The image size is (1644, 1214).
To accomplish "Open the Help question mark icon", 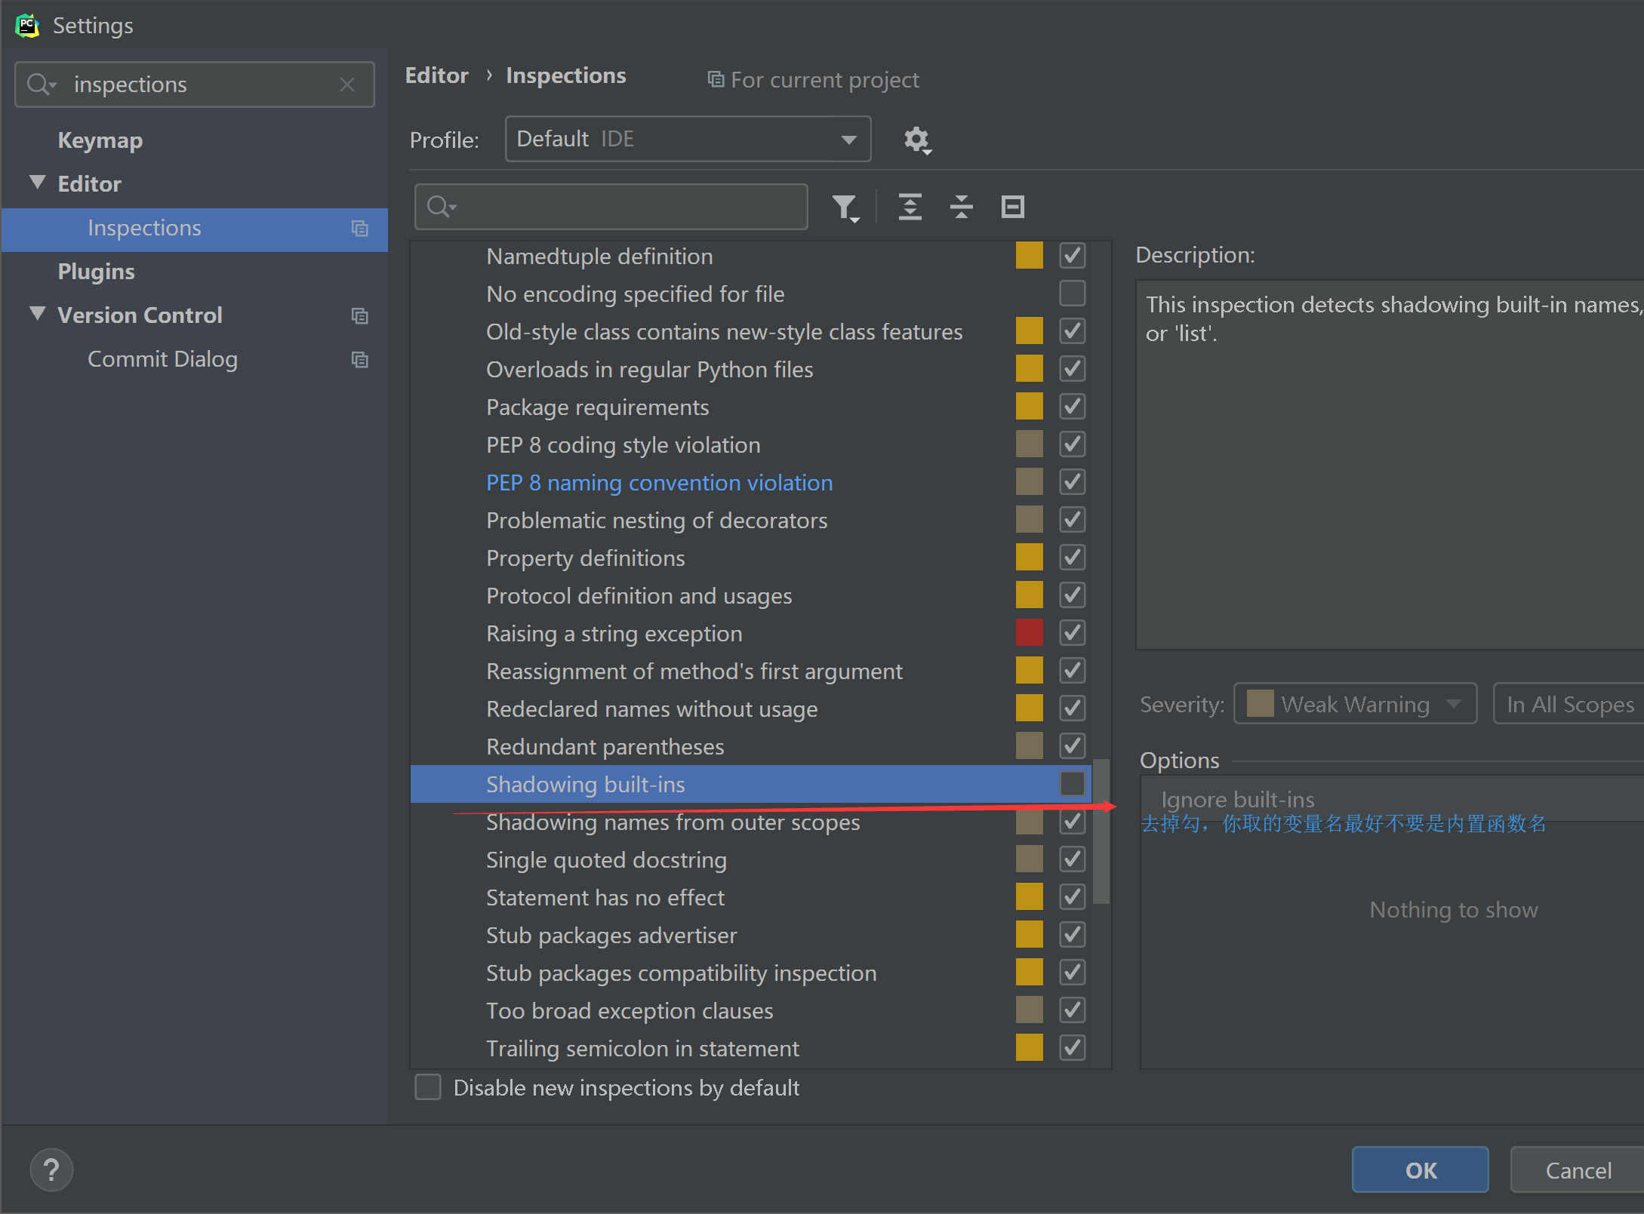I will pos(51,1169).
